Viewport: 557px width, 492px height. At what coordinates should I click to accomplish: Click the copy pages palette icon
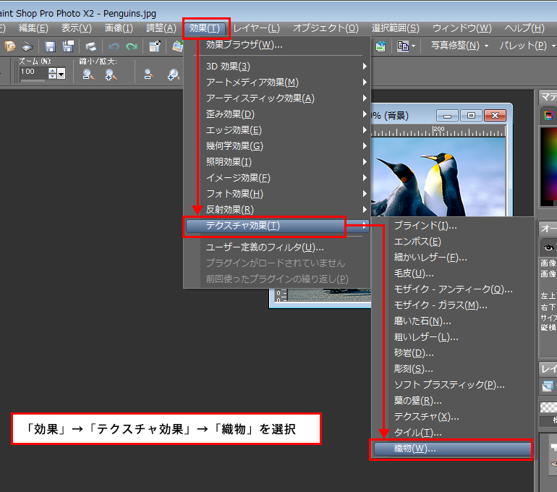402,46
